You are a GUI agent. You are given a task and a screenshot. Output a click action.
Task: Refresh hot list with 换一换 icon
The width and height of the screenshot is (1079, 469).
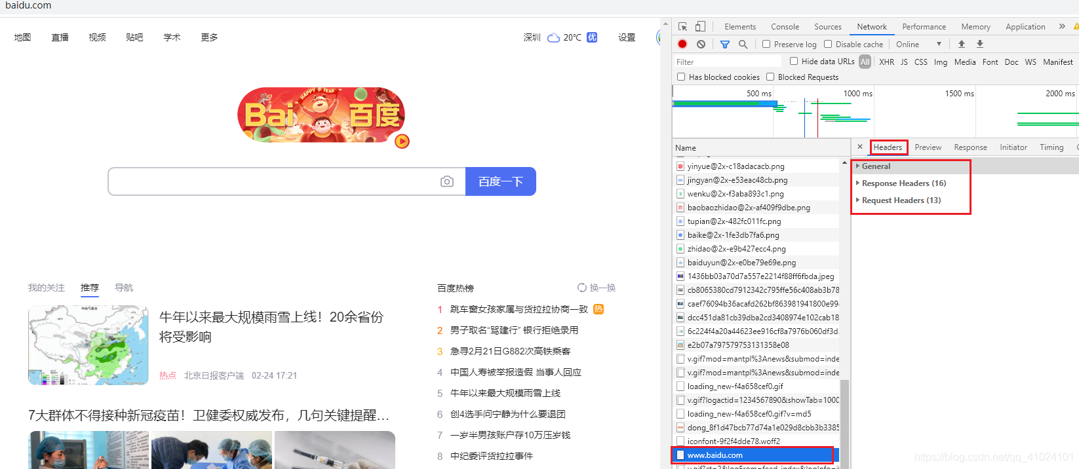582,288
